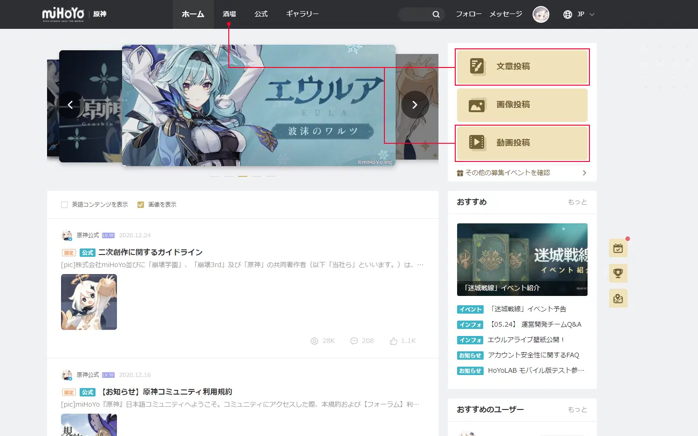Viewport: 698px width, 436px height.
Task: Click the search magnifier icon
Action: 436,14
